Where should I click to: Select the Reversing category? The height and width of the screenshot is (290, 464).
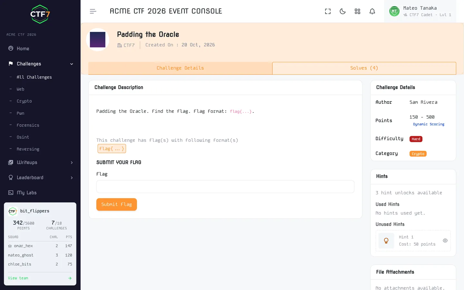pos(28,149)
